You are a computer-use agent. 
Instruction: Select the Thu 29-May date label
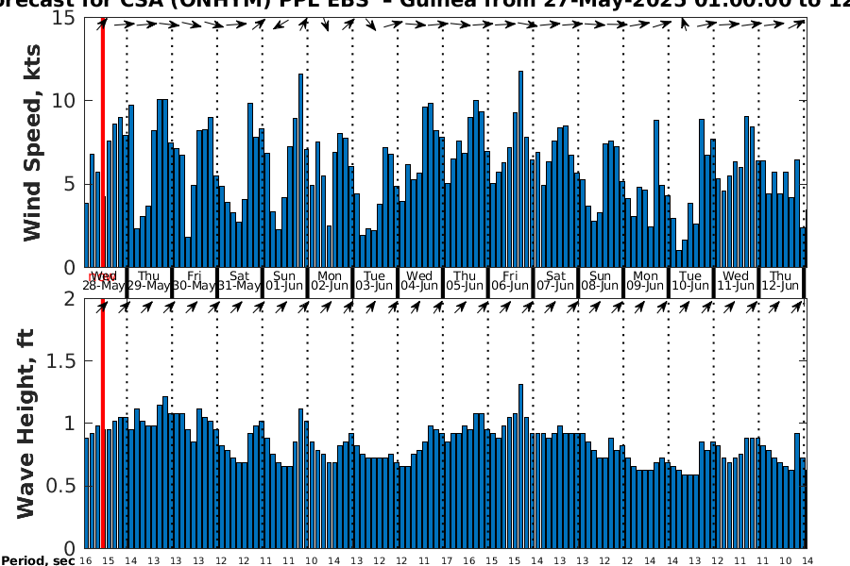pyautogui.click(x=149, y=280)
